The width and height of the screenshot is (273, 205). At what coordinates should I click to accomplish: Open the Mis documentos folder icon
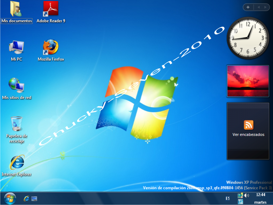coord(16,9)
